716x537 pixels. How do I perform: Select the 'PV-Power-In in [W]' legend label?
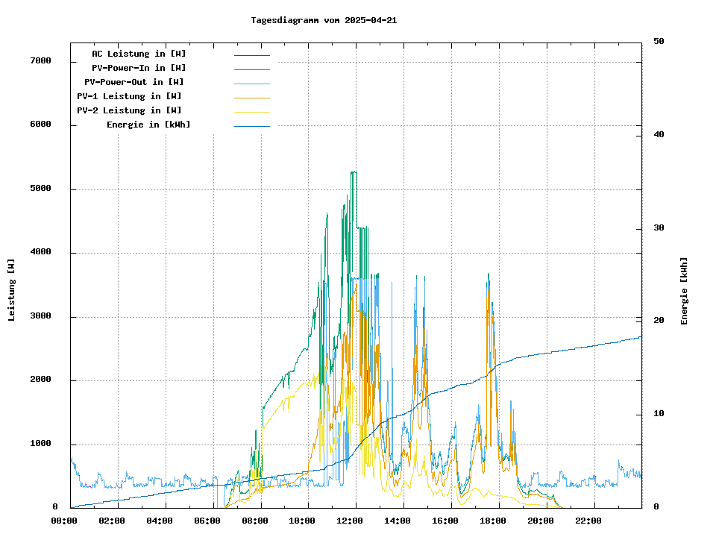[139, 68]
